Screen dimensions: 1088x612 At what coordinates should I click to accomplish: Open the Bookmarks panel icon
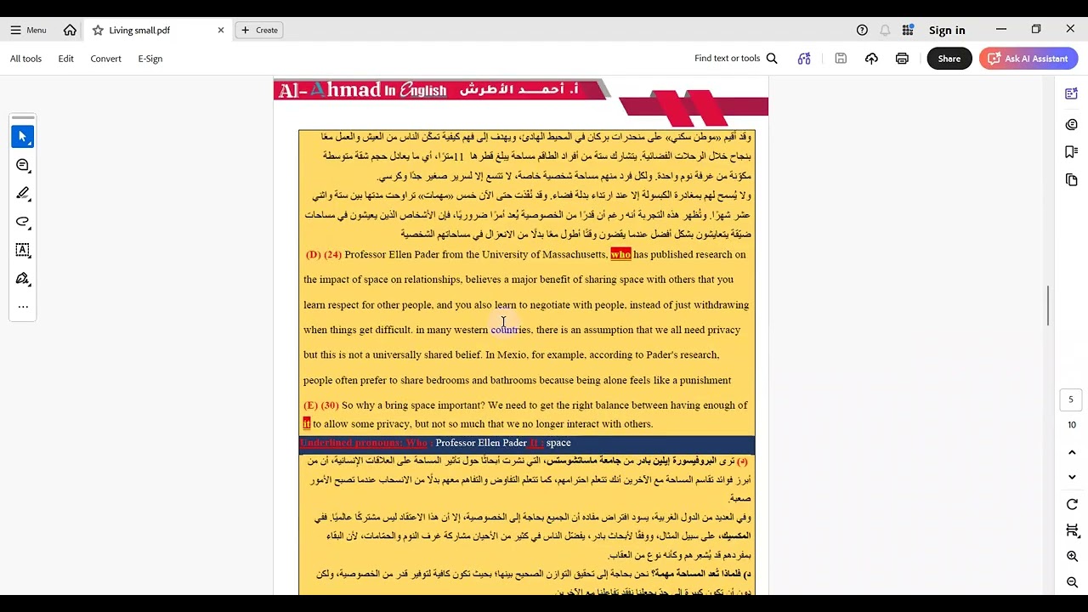1071,152
